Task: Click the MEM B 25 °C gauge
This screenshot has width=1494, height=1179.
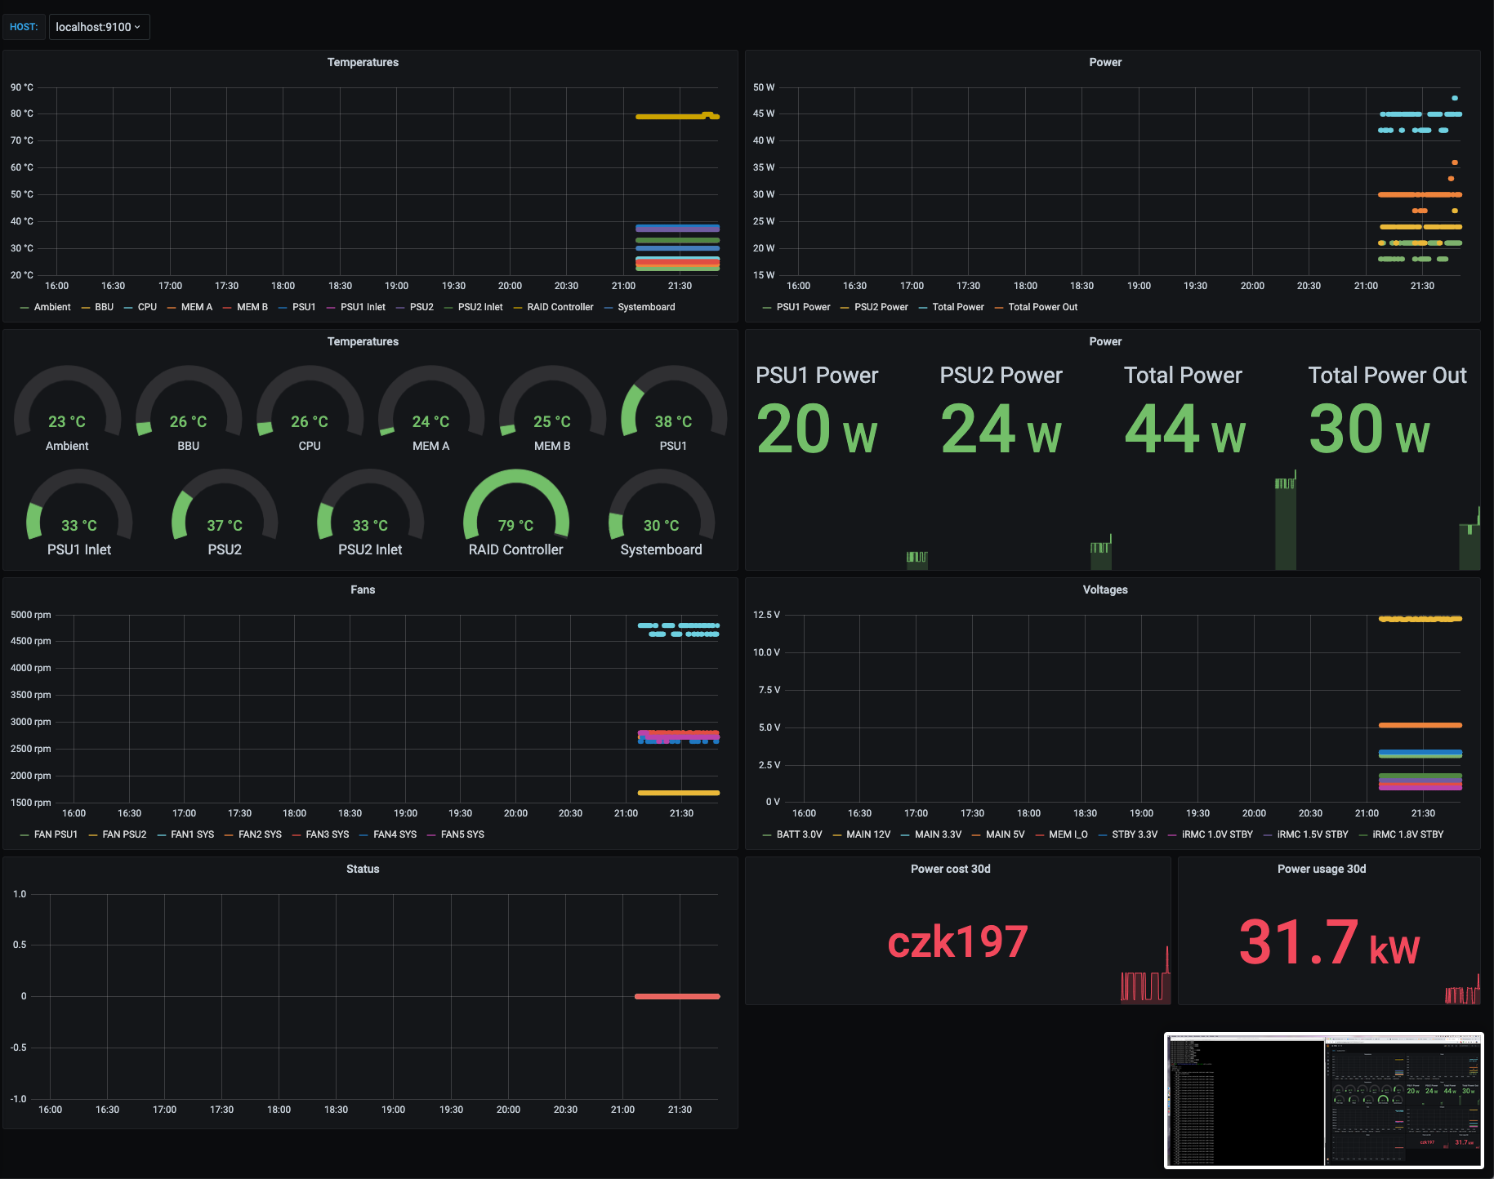Action: click(552, 408)
